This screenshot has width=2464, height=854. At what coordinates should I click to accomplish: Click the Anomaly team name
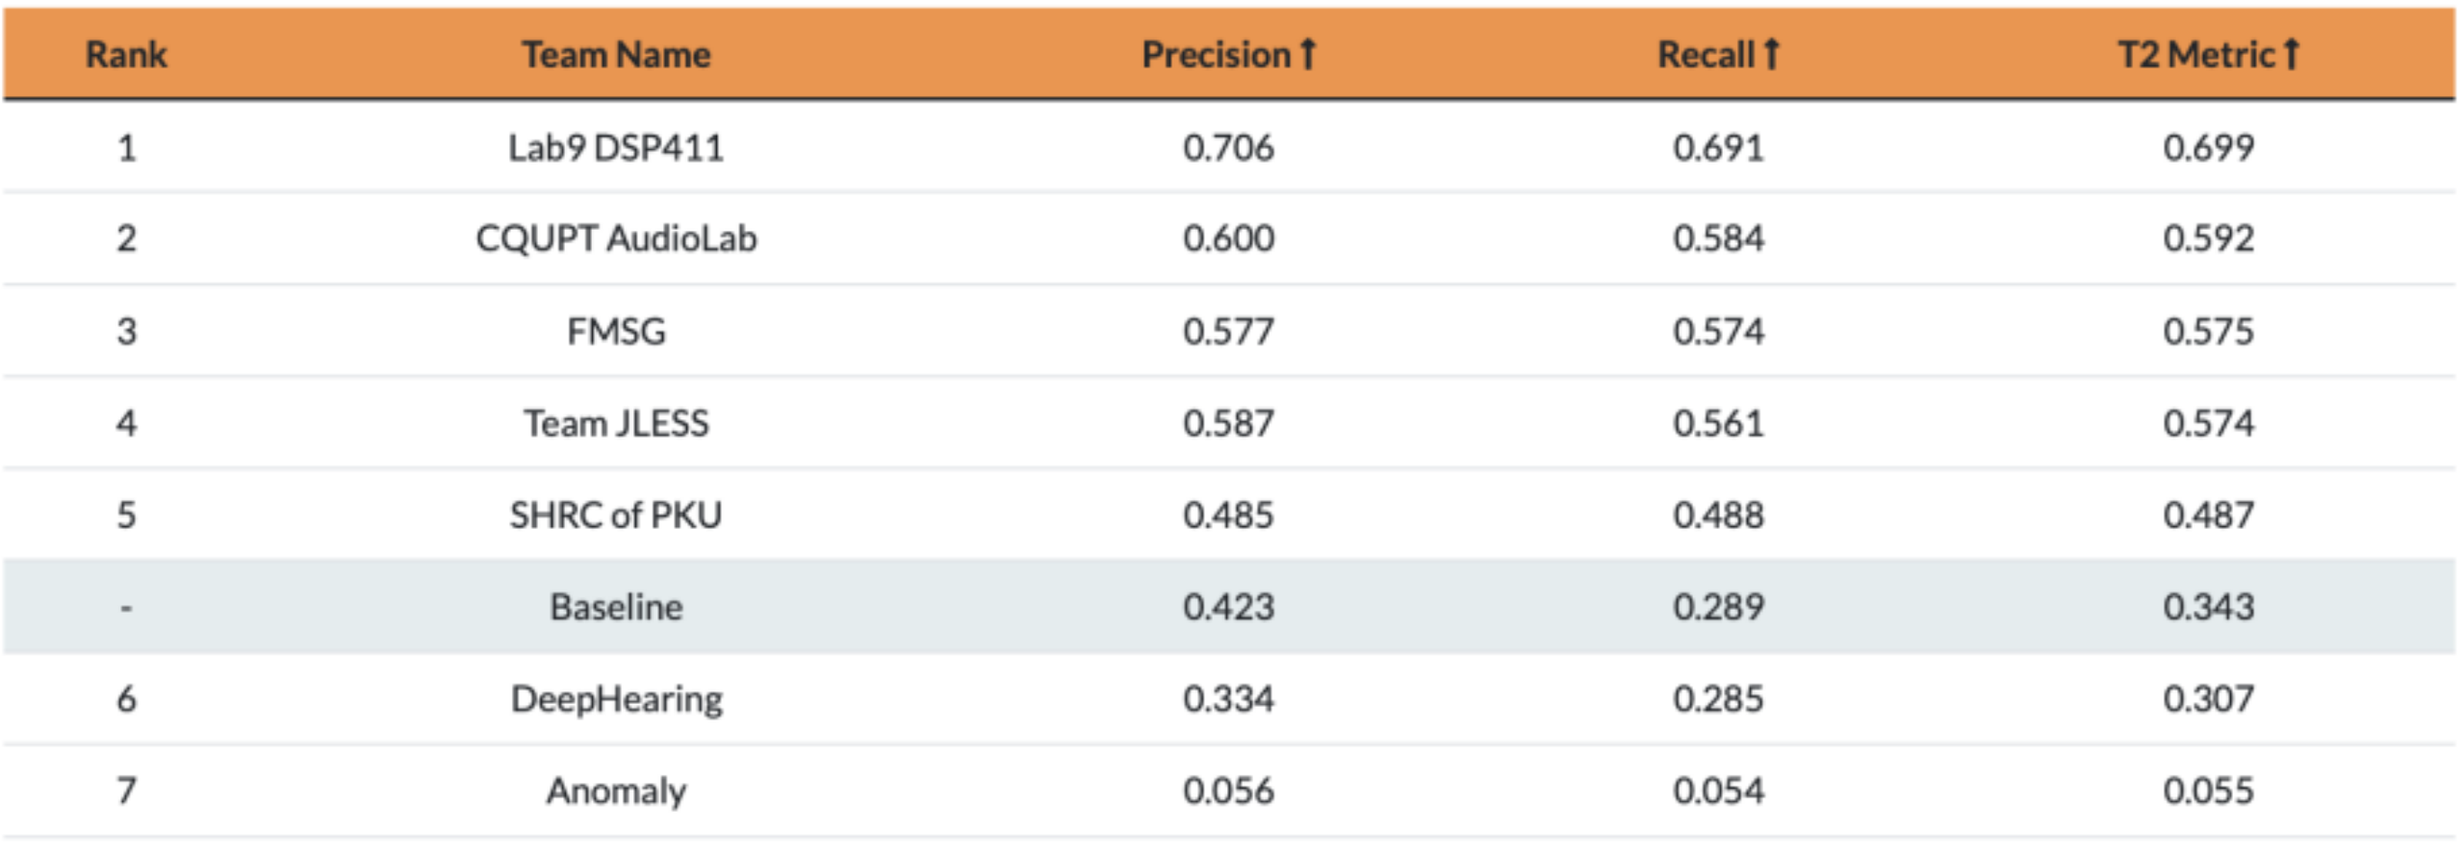[616, 791]
